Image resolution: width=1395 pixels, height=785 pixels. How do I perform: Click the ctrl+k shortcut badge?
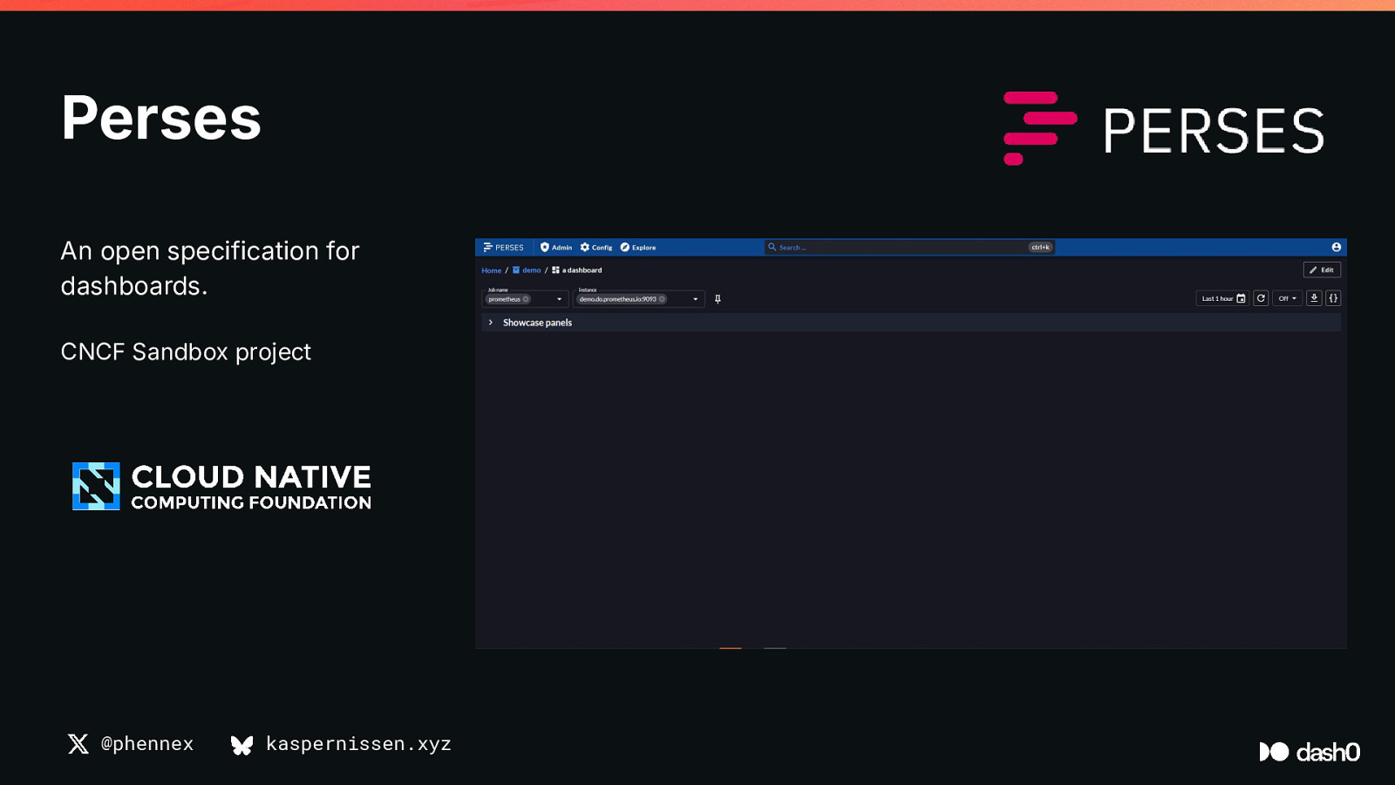[x=1041, y=248]
